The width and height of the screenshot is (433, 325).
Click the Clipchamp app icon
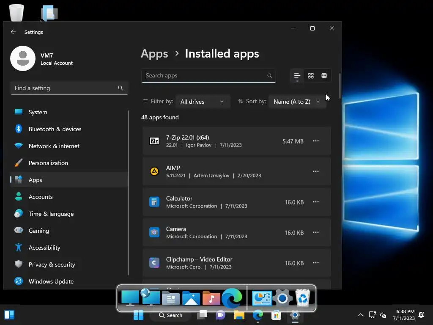[154, 262]
